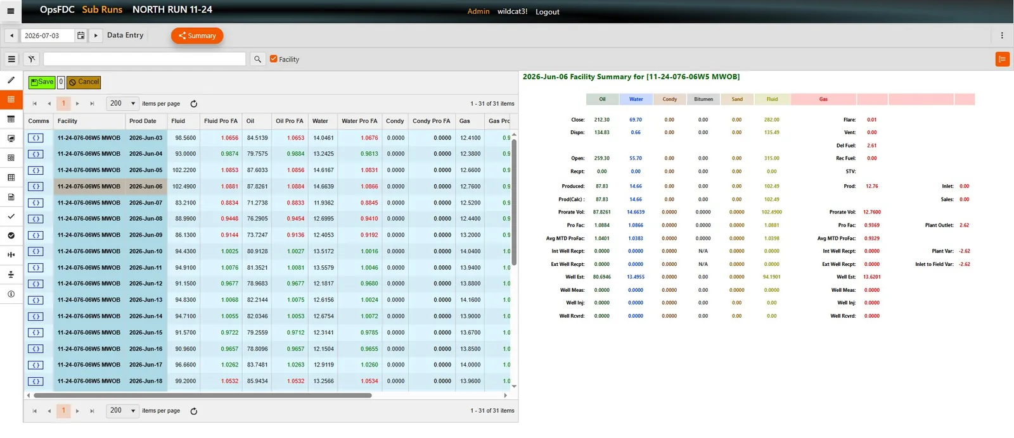Select the 2026-Jun-18 prod date cell

[146, 381]
